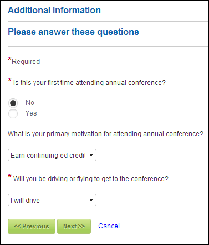Click the asterisk before driving question
Viewport: 209px width, 245px height.
click(x=9, y=176)
